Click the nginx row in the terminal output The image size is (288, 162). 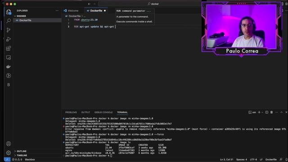(x=116, y=150)
